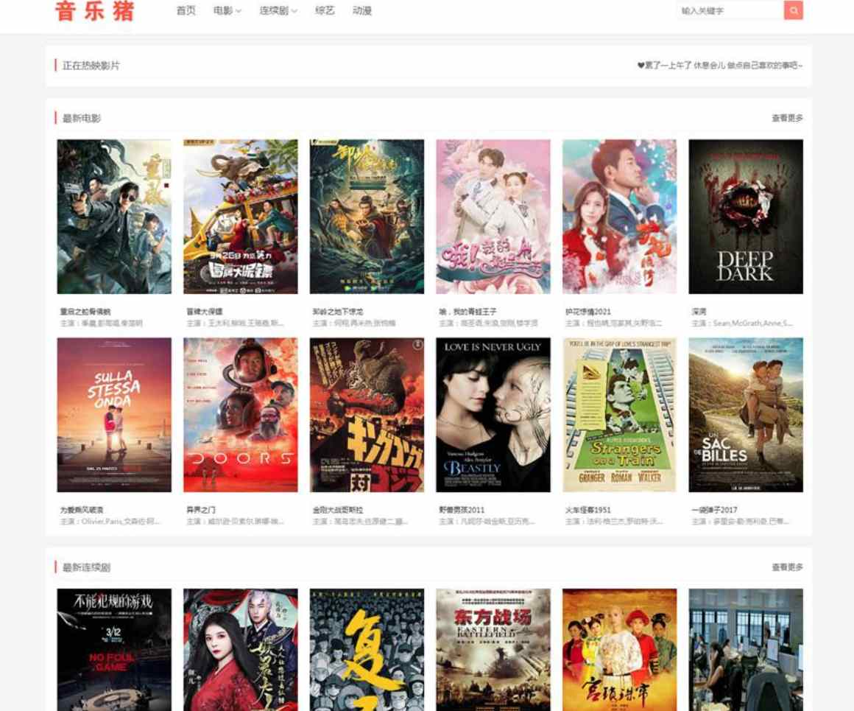
Task: Open the Strangers on a Train poster
Action: pyautogui.click(x=619, y=415)
